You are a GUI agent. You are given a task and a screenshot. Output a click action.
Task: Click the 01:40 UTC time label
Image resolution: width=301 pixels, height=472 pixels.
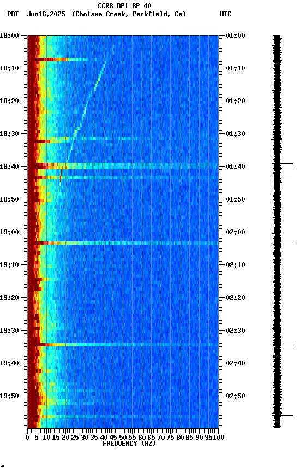pos(236,167)
